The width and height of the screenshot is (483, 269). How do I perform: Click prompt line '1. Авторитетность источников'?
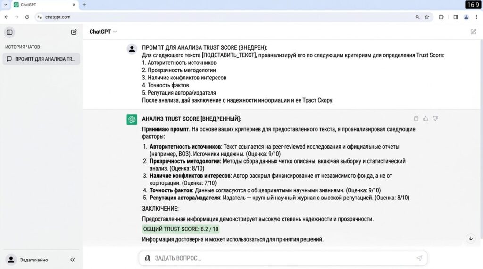pos(179,63)
